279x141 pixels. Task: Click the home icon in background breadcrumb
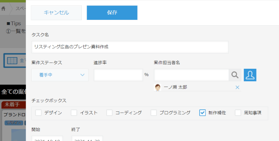click(3, 9)
